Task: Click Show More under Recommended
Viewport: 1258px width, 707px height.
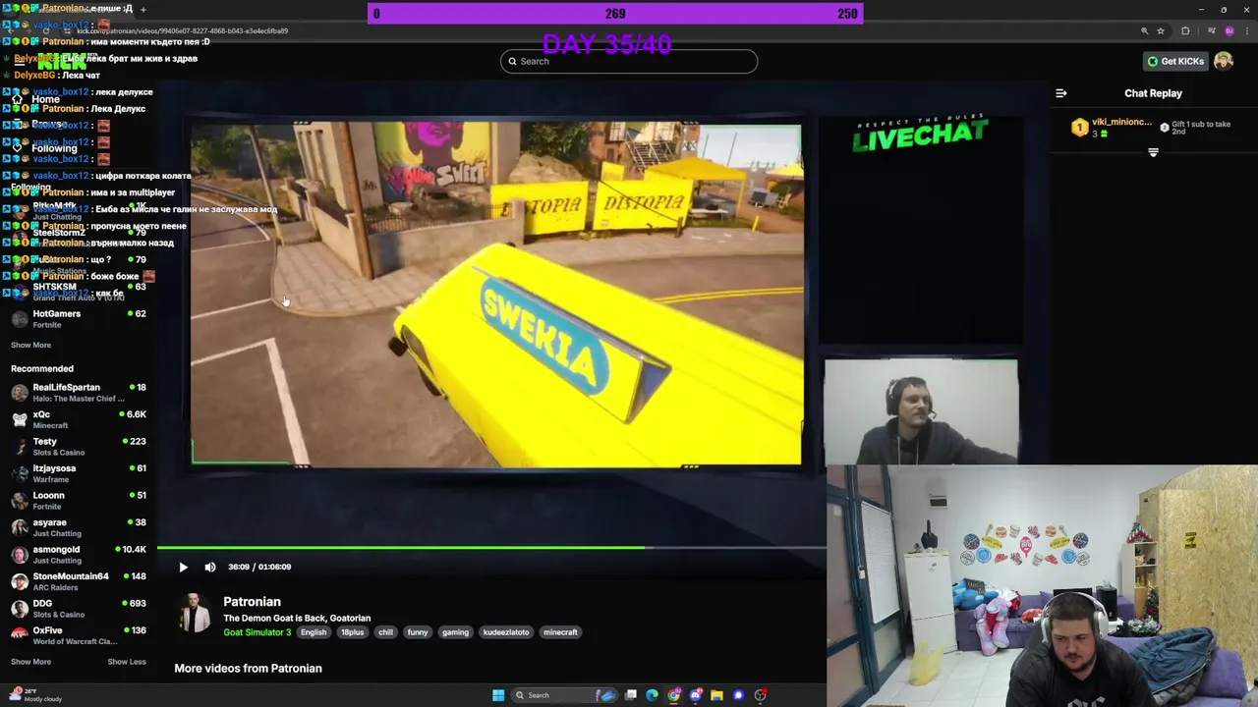Action: (x=30, y=662)
